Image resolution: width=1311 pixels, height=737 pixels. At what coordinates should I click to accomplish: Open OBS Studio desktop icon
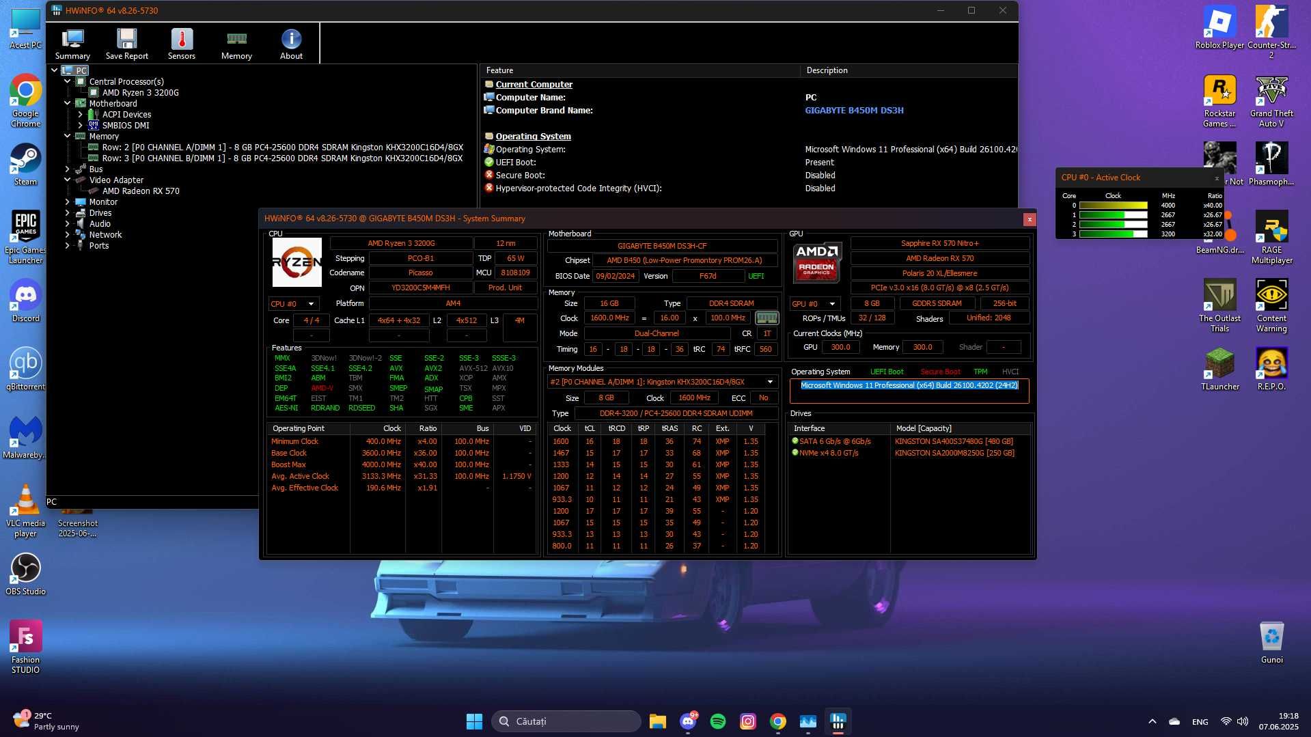pos(25,574)
